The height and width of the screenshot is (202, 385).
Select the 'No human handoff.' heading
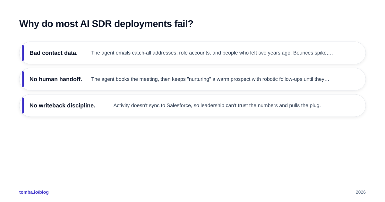pos(56,79)
